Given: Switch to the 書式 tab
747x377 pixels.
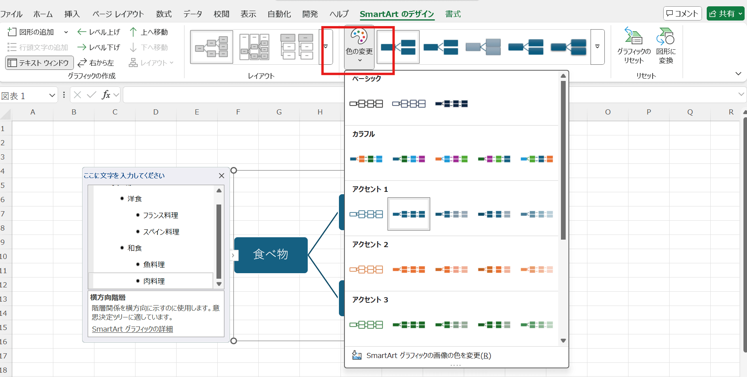Looking at the screenshot, I should [x=453, y=14].
